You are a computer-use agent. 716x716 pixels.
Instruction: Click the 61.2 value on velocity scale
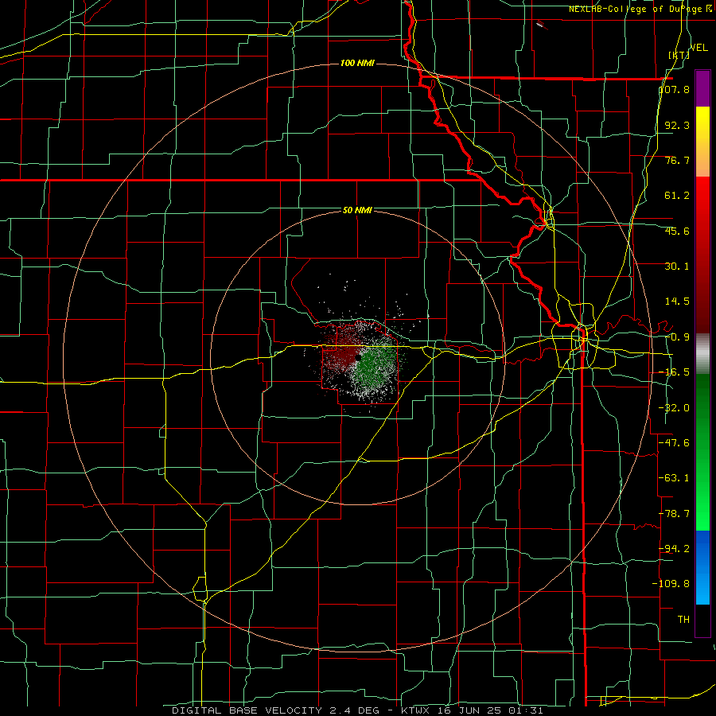click(677, 196)
